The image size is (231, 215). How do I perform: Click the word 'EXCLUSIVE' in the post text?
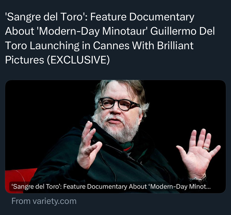(78, 60)
